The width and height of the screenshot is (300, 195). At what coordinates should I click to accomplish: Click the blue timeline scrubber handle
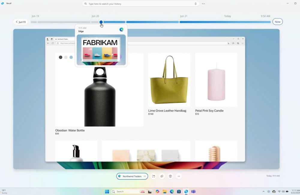tap(101, 22)
